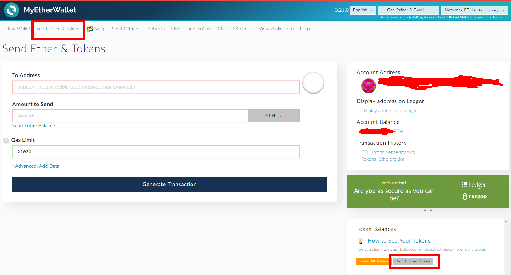
Task: Open the Help tab
Action: 305,29
